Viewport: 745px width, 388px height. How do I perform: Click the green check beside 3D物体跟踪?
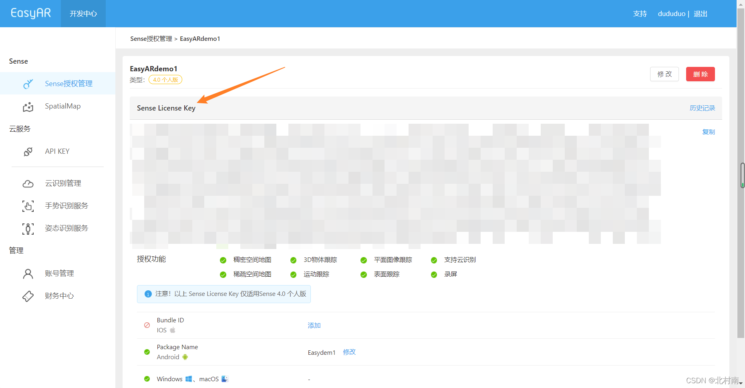coord(293,260)
